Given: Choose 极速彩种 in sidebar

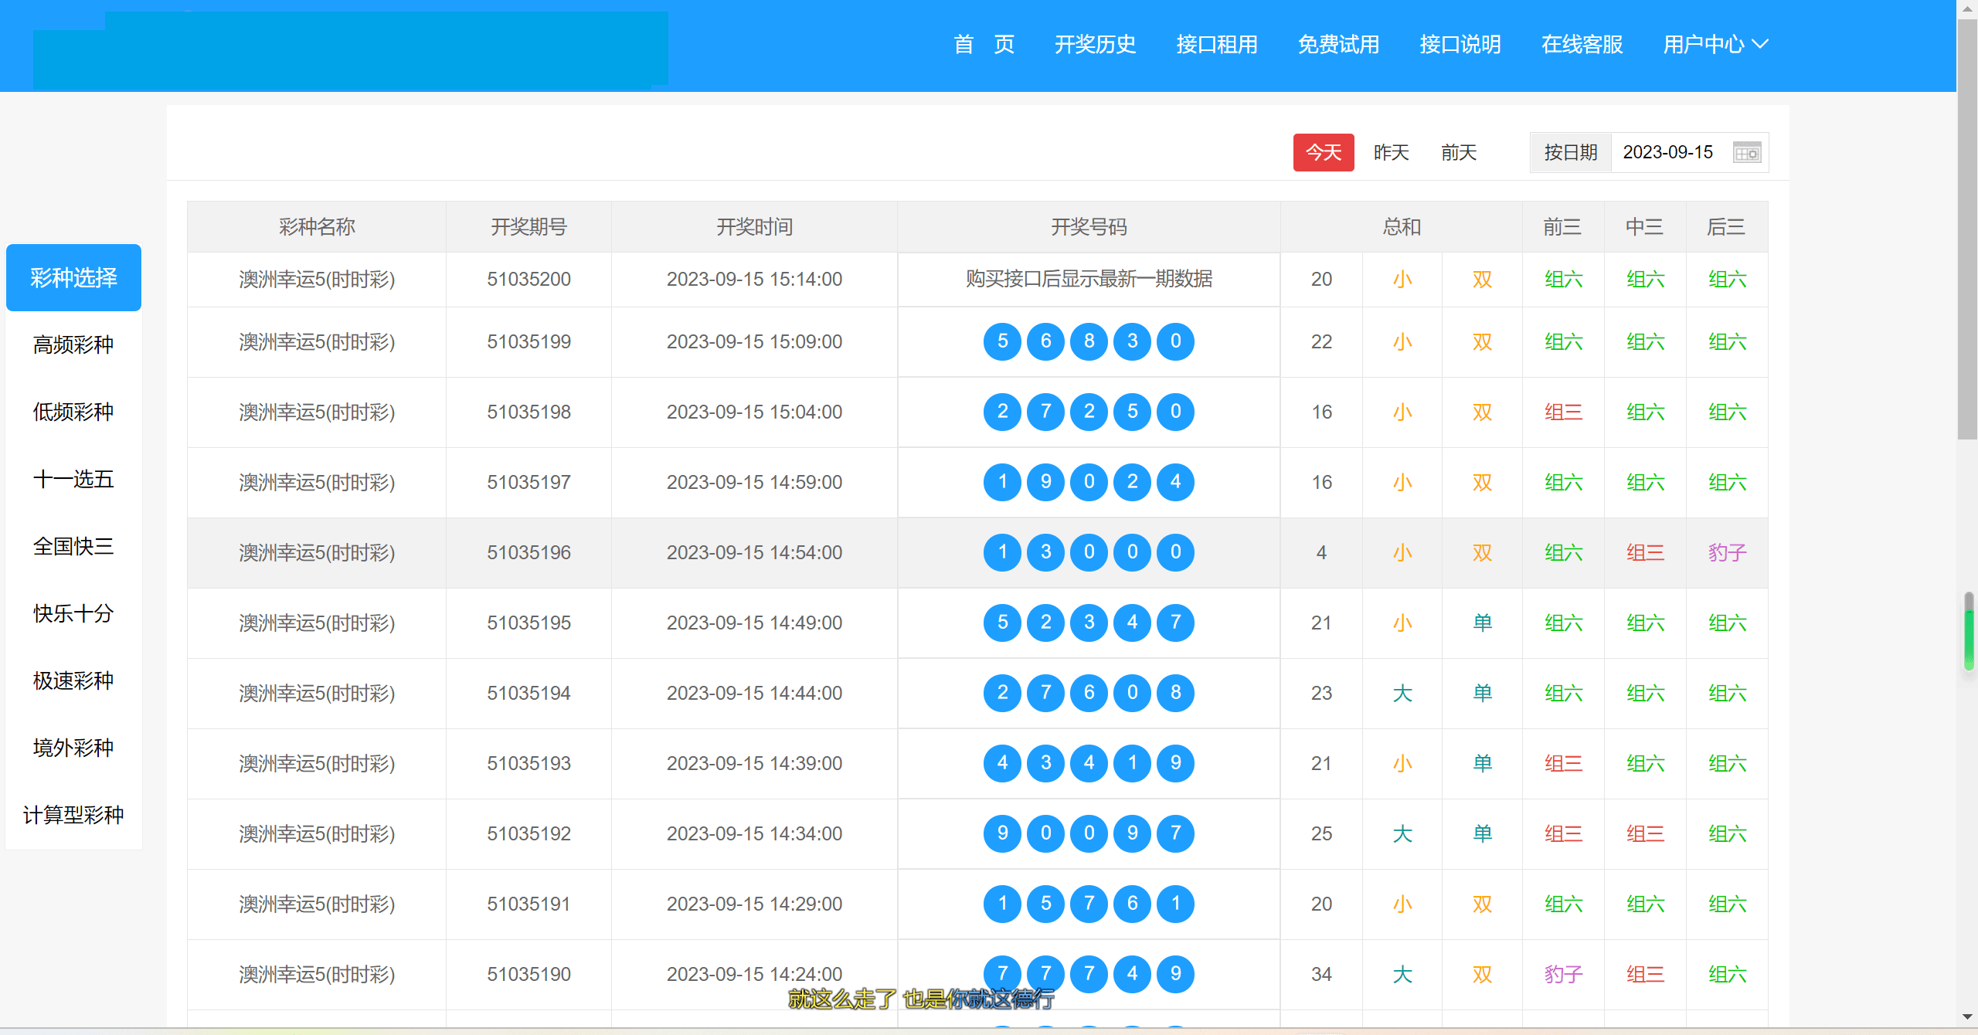Looking at the screenshot, I should tap(73, 680).
